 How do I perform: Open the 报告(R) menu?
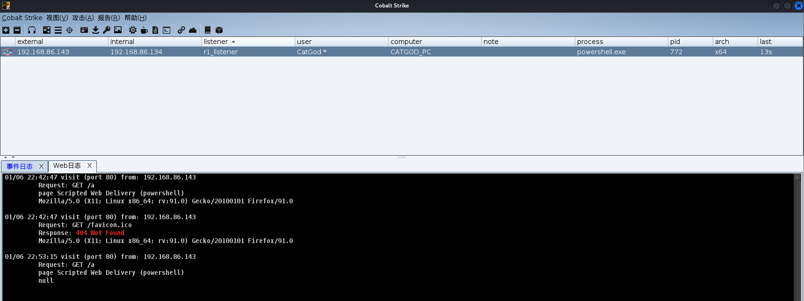pyautogui.click(x=109, y=18)
